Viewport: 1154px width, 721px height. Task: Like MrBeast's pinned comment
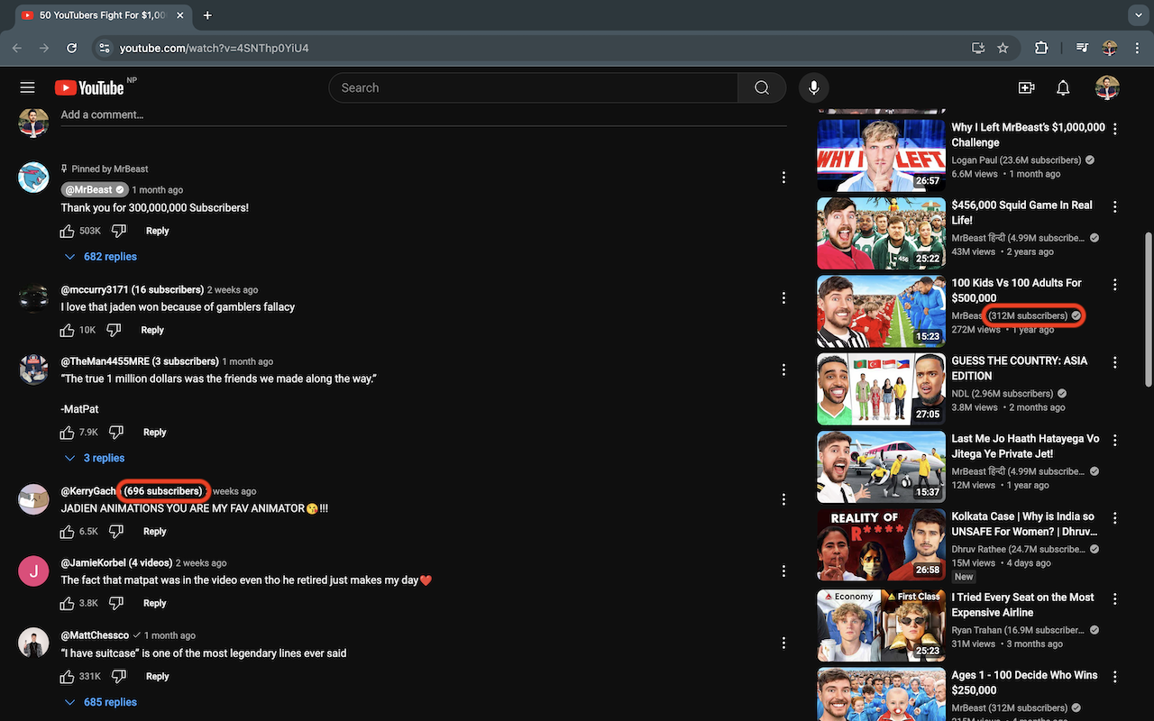(67, 231)
